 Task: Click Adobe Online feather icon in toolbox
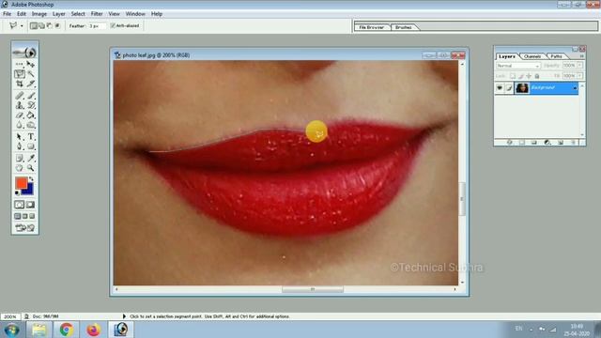click(x=25, y=52)
